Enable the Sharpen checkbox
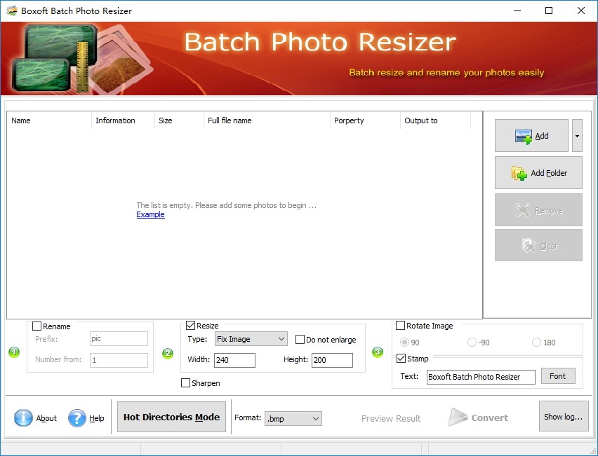Viewport: 598px width, 456px height. [x=186, y=383]
